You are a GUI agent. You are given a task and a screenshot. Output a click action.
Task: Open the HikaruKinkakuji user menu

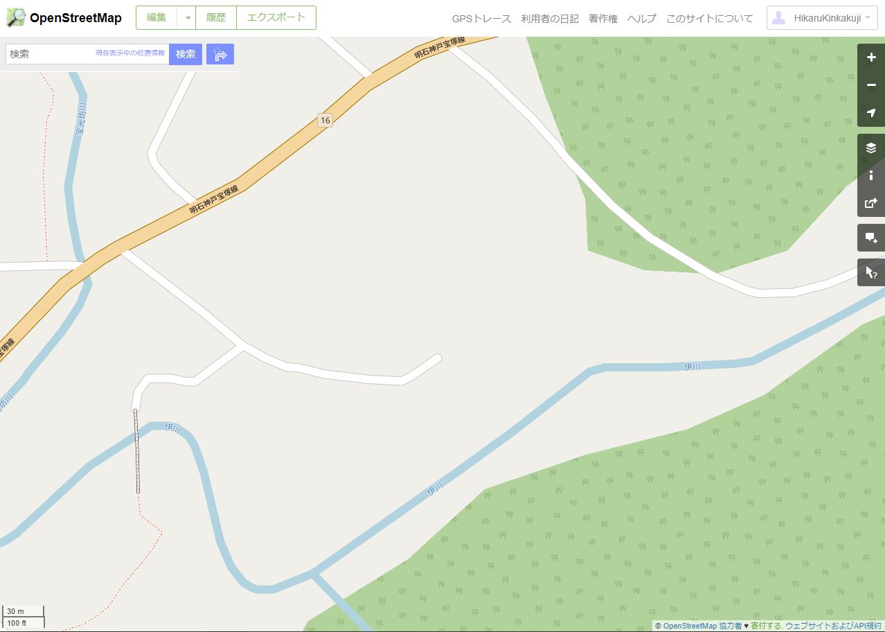point(822,18)
